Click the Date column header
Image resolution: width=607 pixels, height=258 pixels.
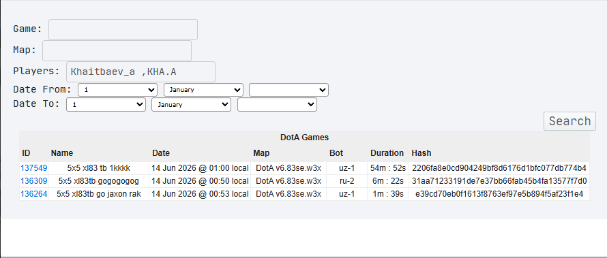pos(161,153)
